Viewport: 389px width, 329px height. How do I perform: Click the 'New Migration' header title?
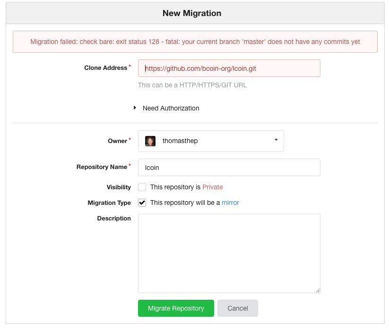coord(192,13)
